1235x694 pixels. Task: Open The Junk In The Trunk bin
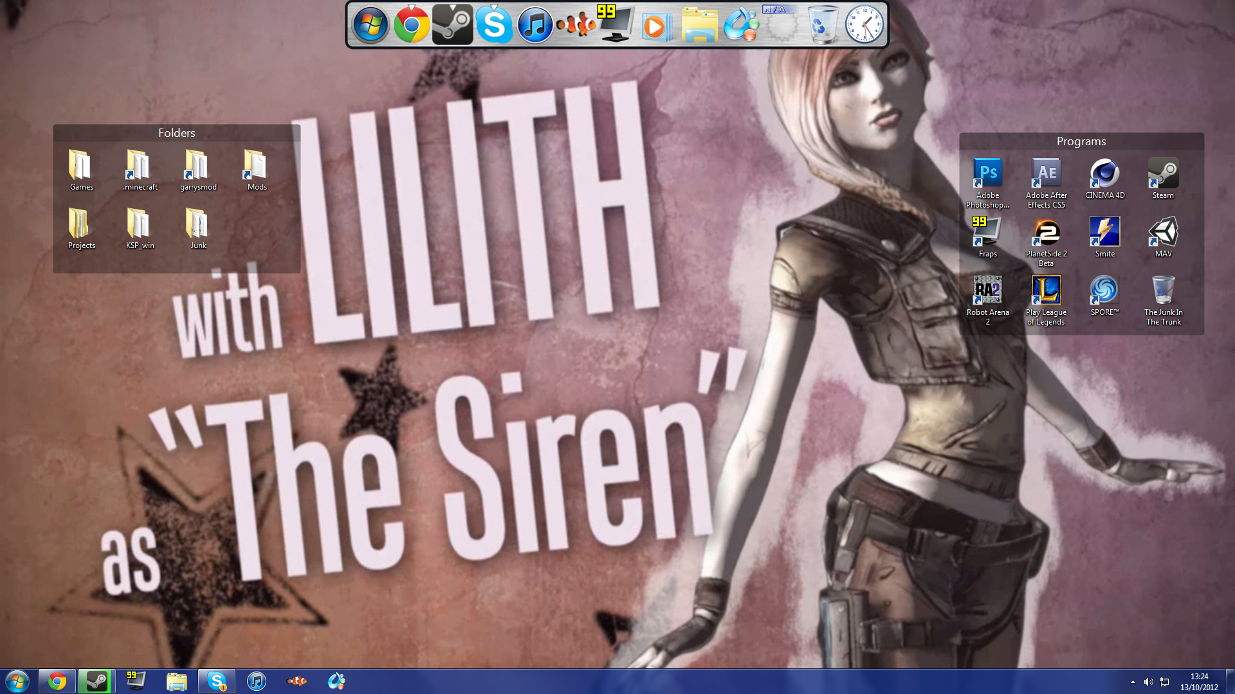tap(1163, 300)
